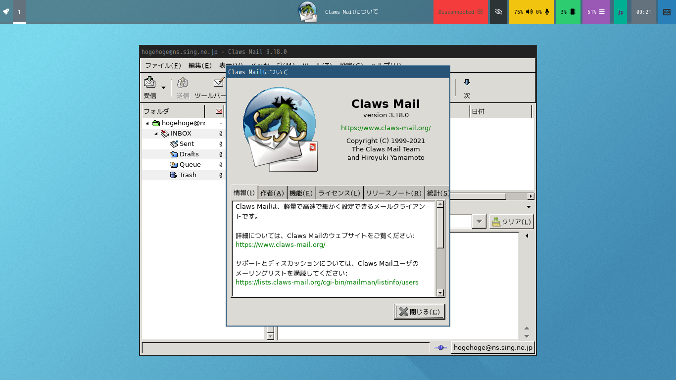Click the 'Sent' folder label

pyautogui.click(x=187, y=144)
